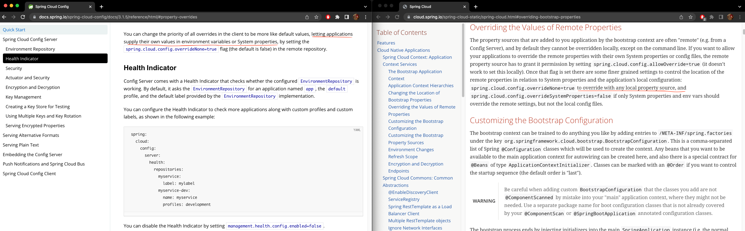The height and width of the screenshot is (231, 745).
Task: Click the Health Indicator section heading
Action: coord(150,68)
